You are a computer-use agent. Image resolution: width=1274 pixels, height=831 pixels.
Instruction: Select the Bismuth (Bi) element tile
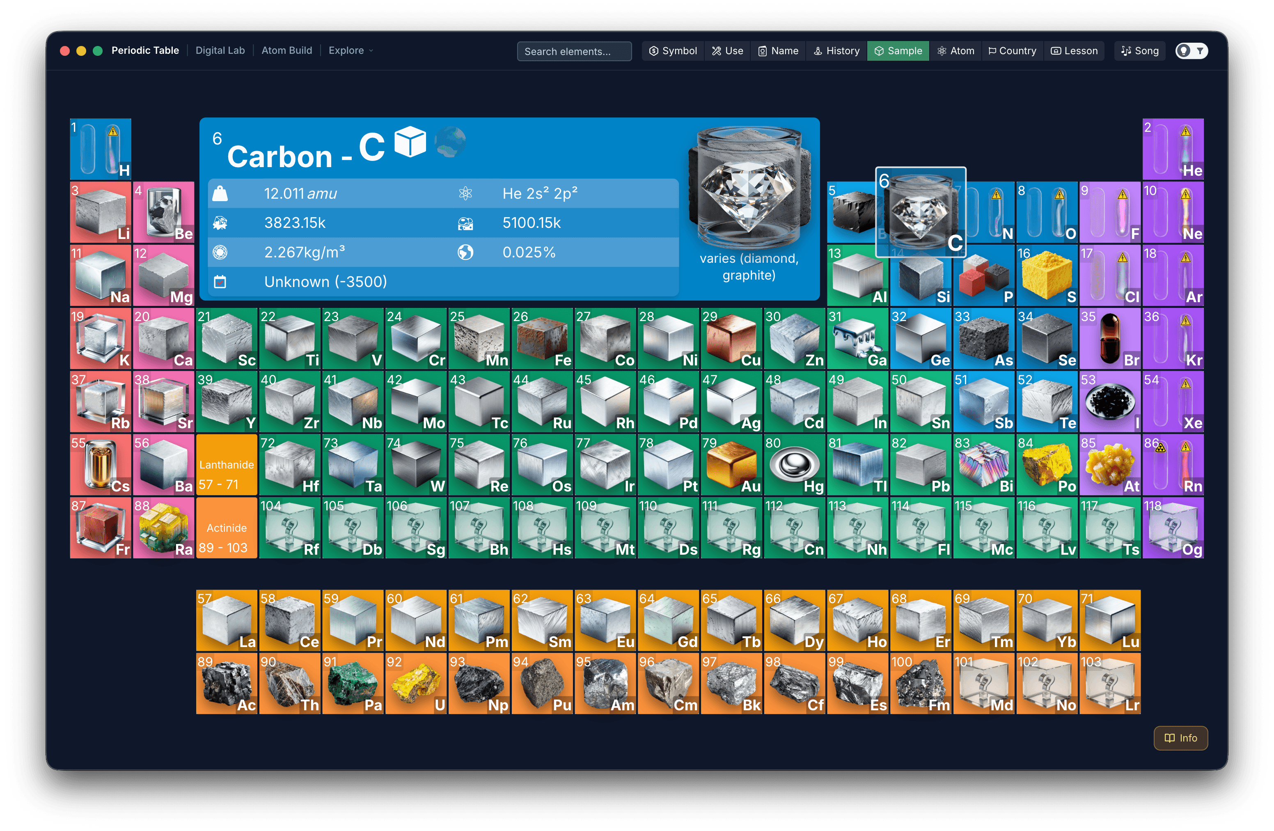point(984,465)
